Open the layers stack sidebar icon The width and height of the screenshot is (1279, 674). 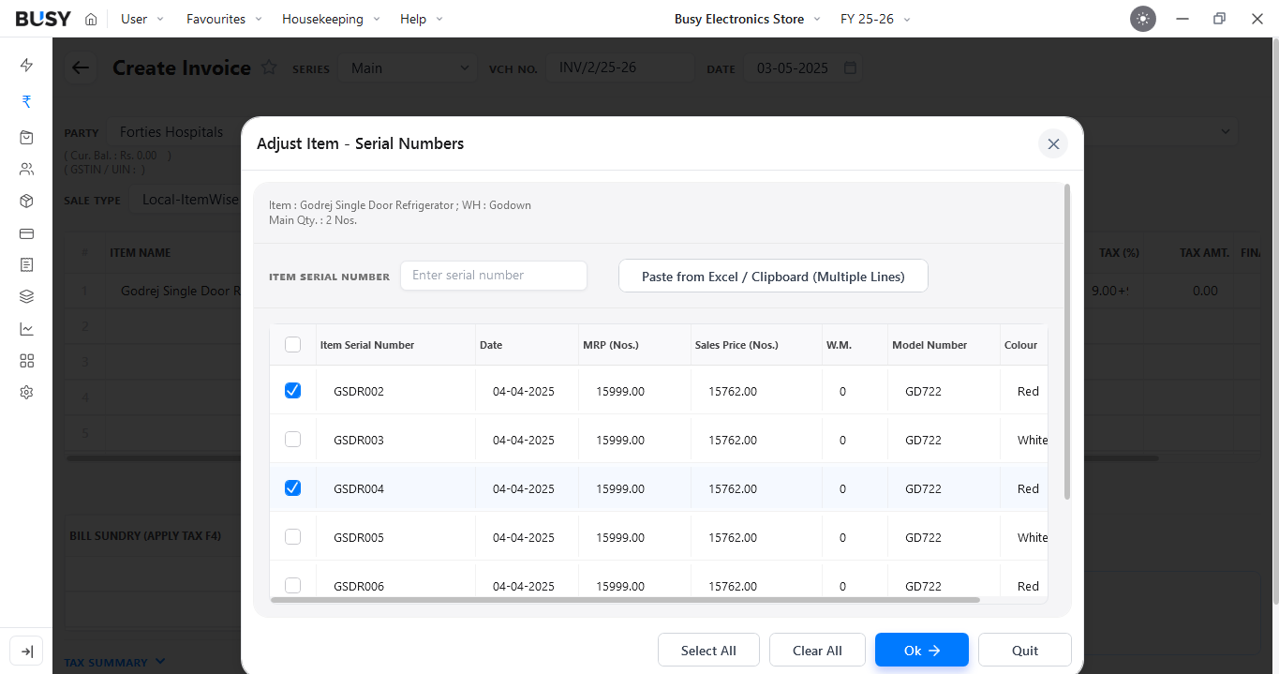click(x=26, y=297)
